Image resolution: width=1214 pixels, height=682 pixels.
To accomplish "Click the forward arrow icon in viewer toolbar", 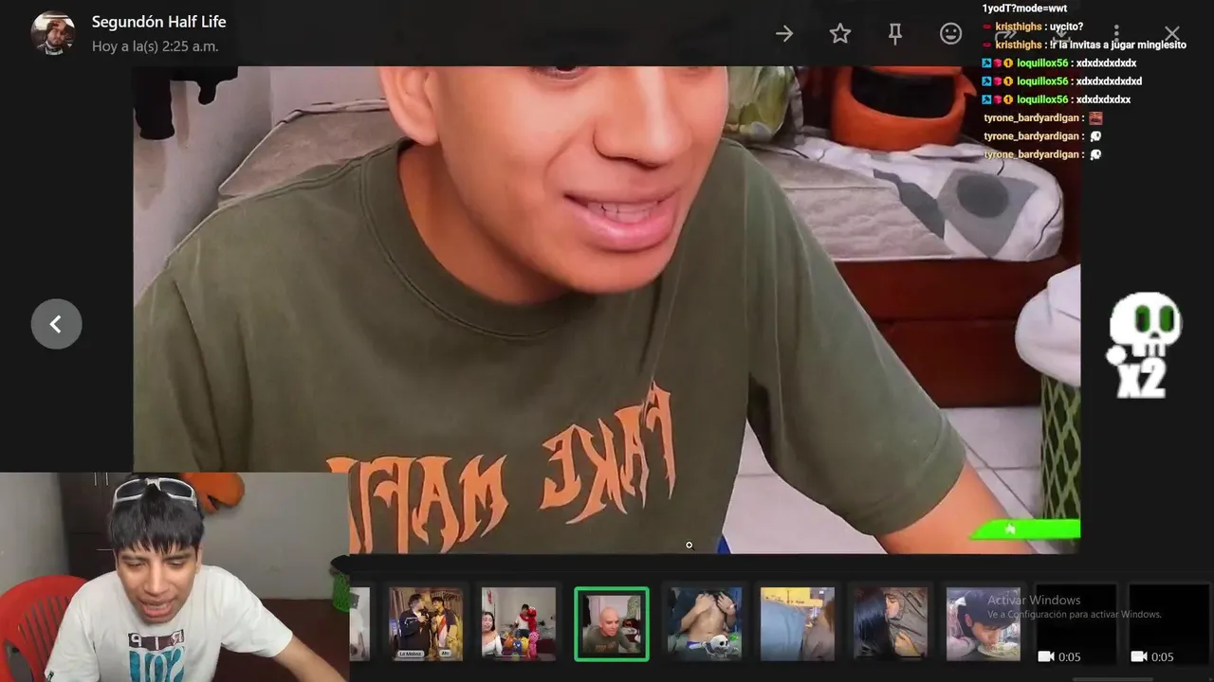I will 784,34.
